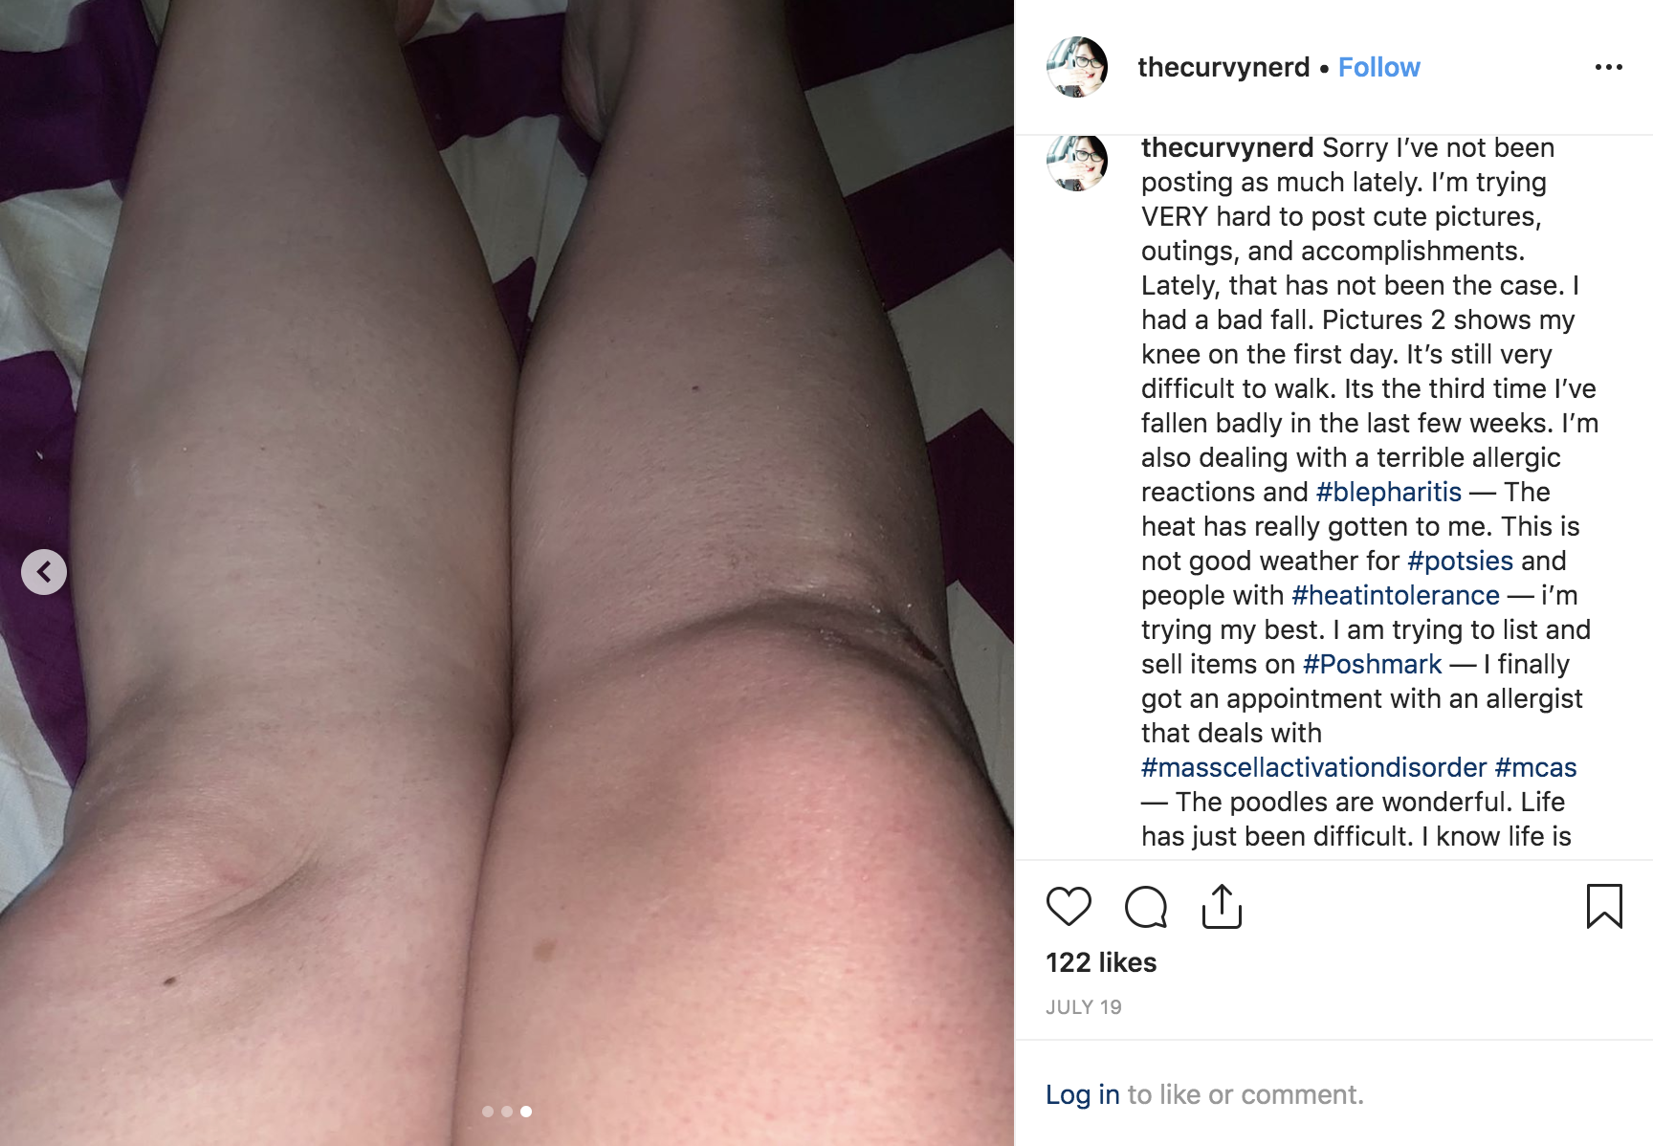Open the three-dot more options menu
This screenshot has height=1146, width=1653.
(x=1609, y=67)
